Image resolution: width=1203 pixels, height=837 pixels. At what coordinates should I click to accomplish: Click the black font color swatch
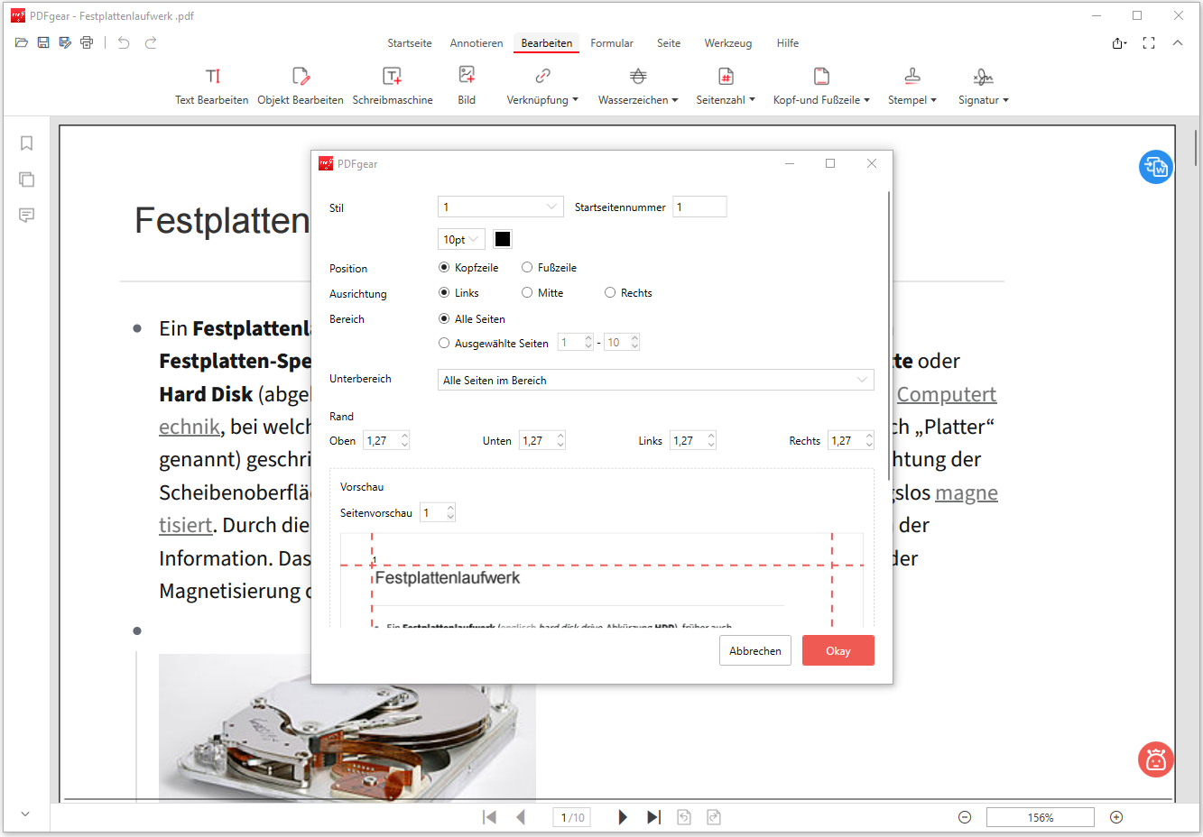(502, 238)
